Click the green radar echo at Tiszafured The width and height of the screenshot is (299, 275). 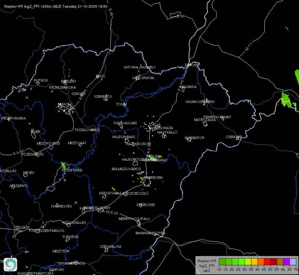[64, 165]
